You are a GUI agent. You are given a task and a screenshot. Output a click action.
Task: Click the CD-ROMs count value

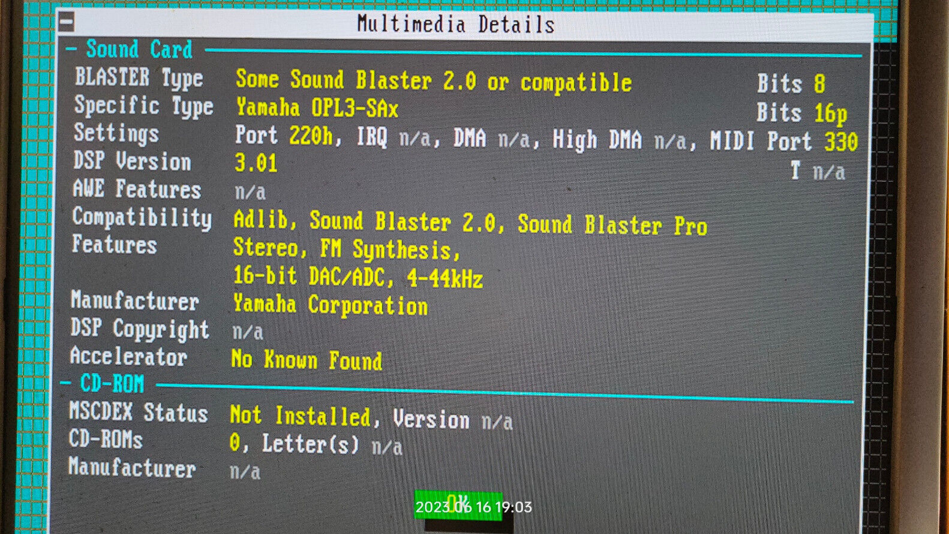pyautogui.click(x=235, y=443)
